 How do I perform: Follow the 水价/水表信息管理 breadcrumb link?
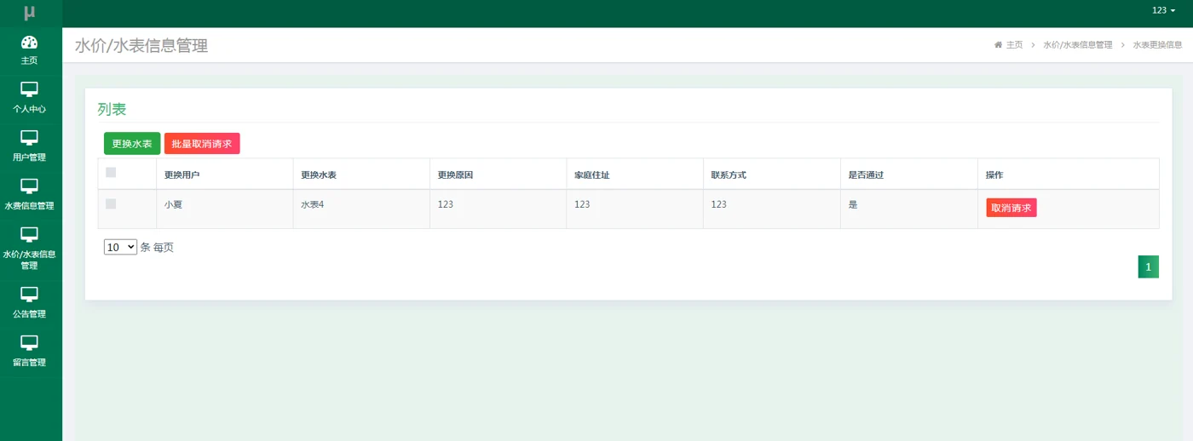pyautogui.click(x=1077, y=45)
